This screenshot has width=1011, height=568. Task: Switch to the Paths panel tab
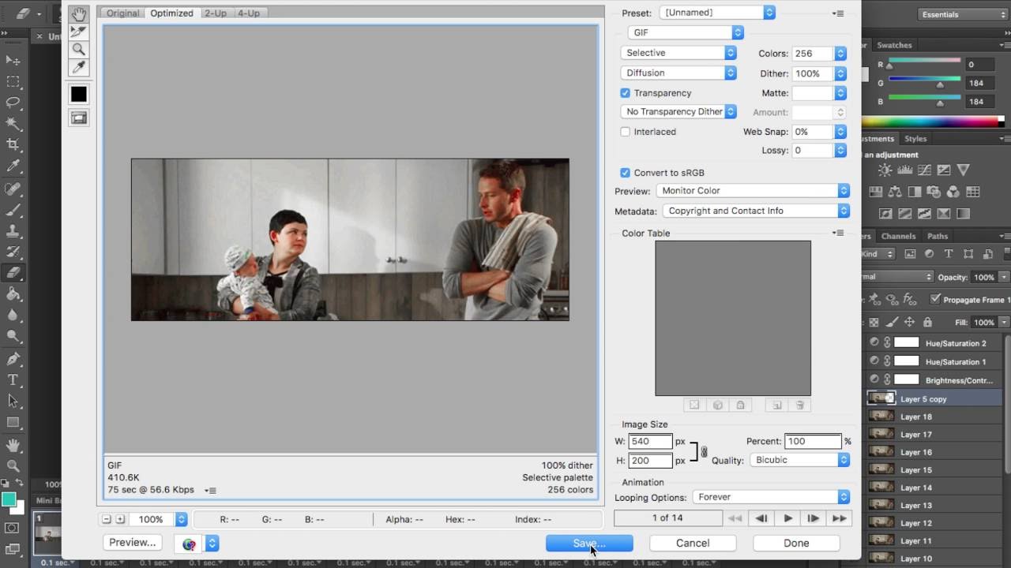pos(938,236)
